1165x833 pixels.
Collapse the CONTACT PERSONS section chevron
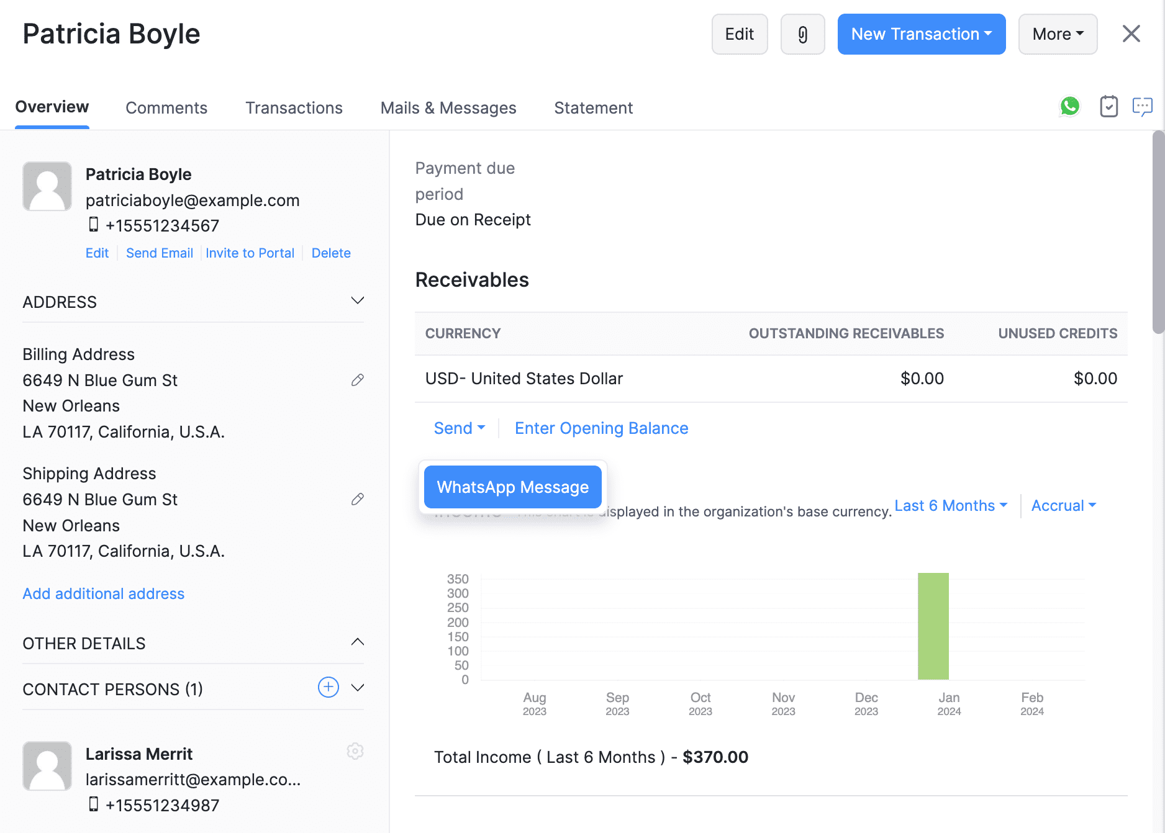[x=358, y=688]
